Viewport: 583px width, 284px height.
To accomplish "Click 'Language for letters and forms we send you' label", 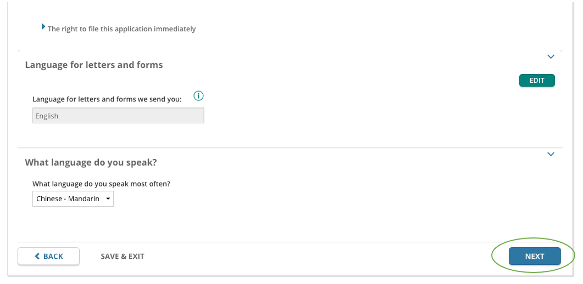I will (107, 99).
